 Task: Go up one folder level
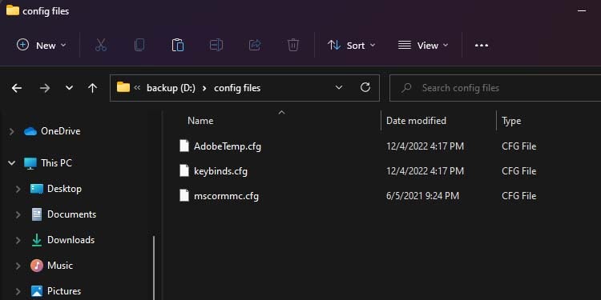coord(92,88)
